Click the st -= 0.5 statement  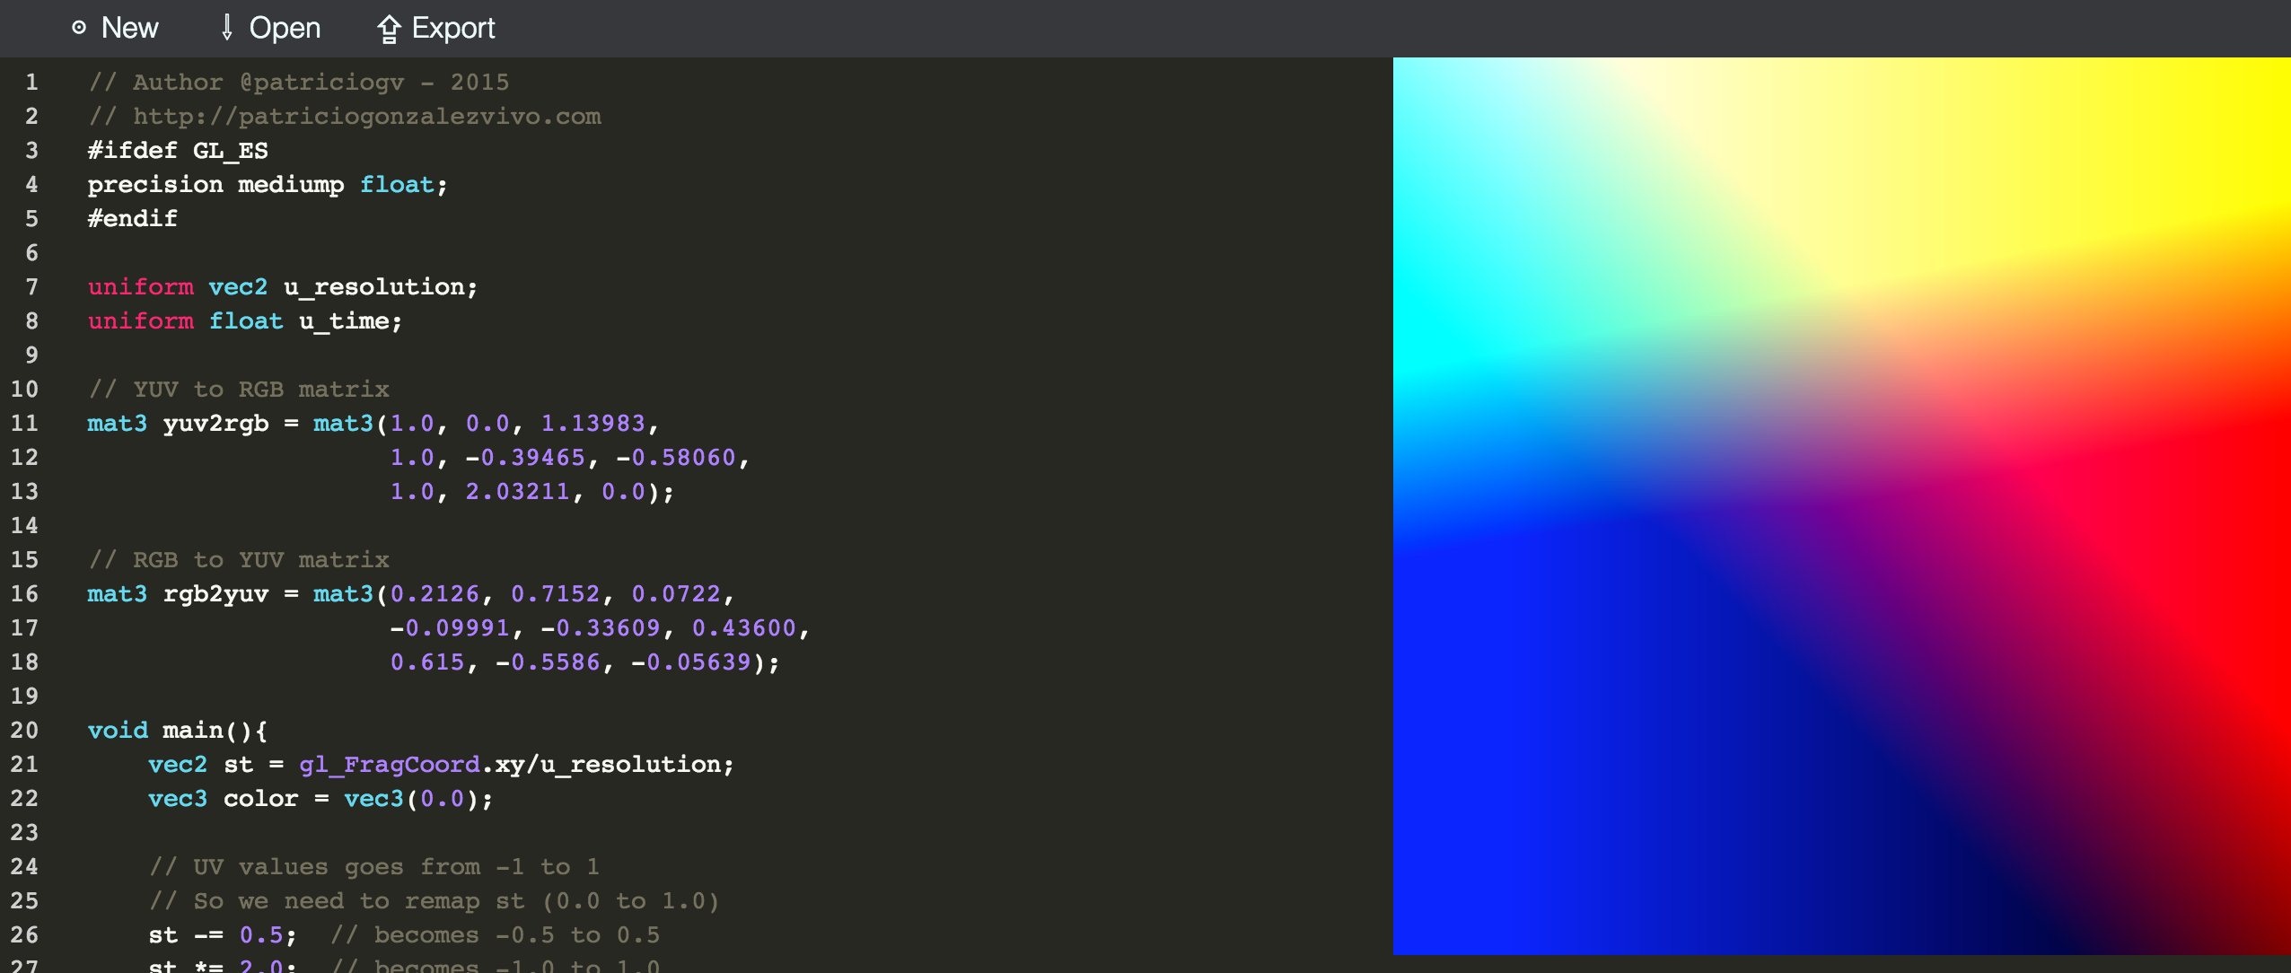(224, 934)
